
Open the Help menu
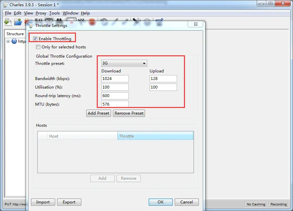(x=85, y=13)
